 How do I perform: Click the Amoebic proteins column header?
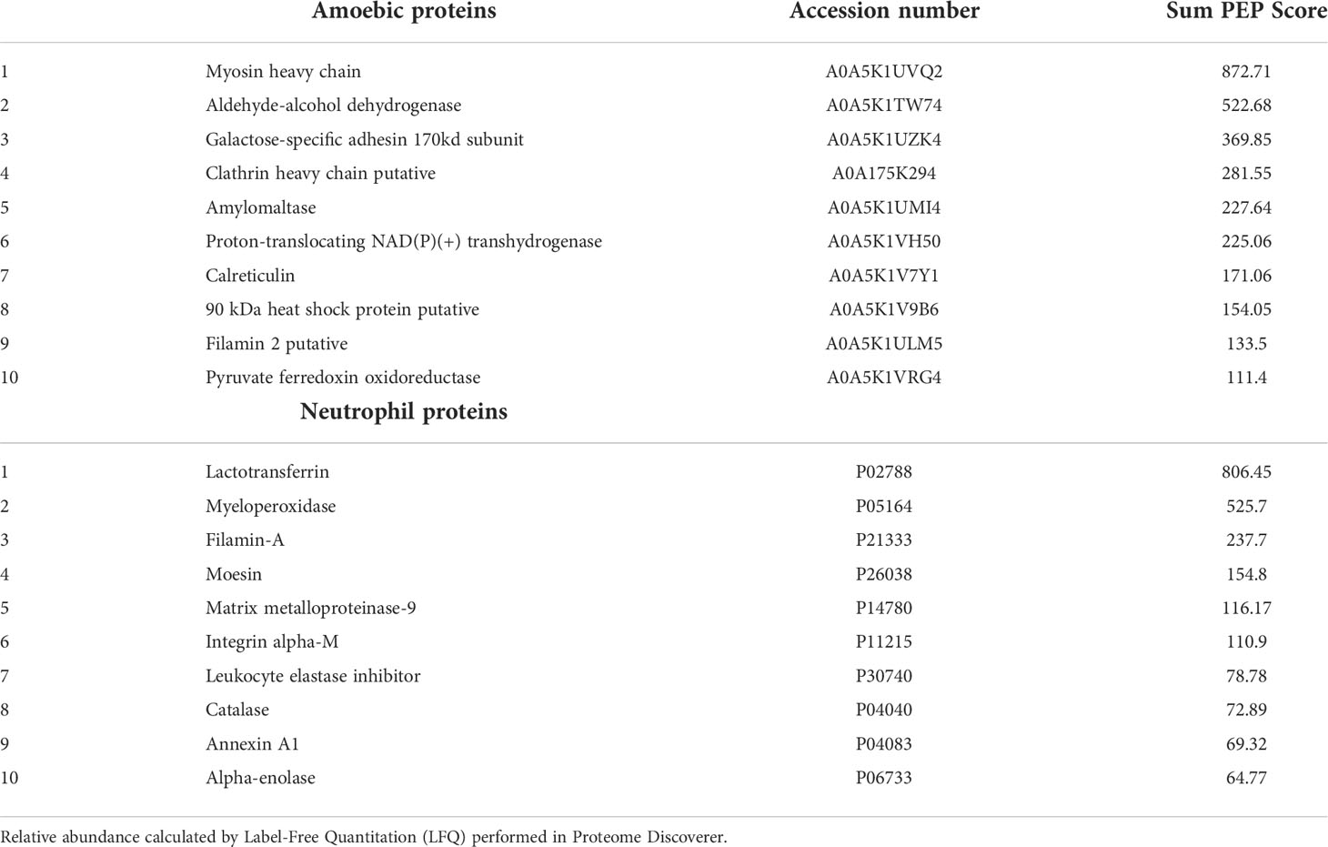pos(404,12)
